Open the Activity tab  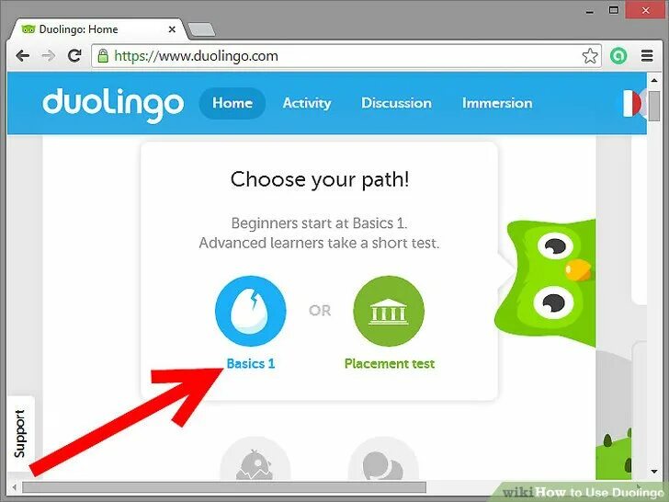[x=307, y=103]
